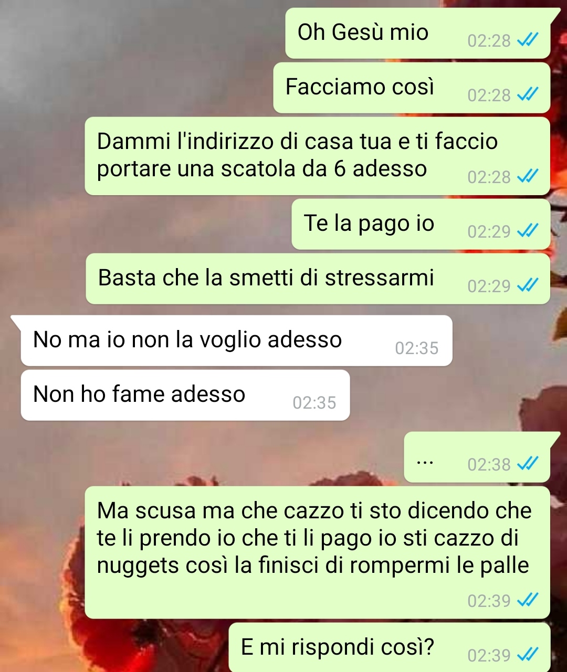Tap the read ticks beside 'Facciamo così'
The height and width of the screenshot is (672, 567).
(x=528, y=94)
